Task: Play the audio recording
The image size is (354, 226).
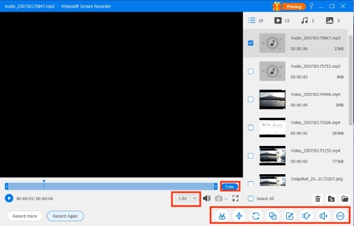Action: pyautogui.click(x=9, y=198)
